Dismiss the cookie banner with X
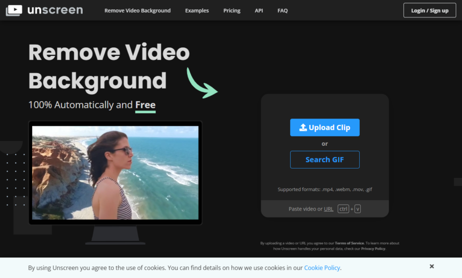The height and width of the screenshot is (278, 462). (x=431, y=266)
